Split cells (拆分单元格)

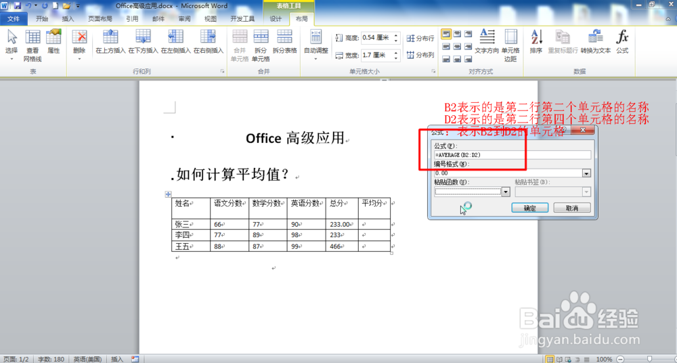coord(261,45)
